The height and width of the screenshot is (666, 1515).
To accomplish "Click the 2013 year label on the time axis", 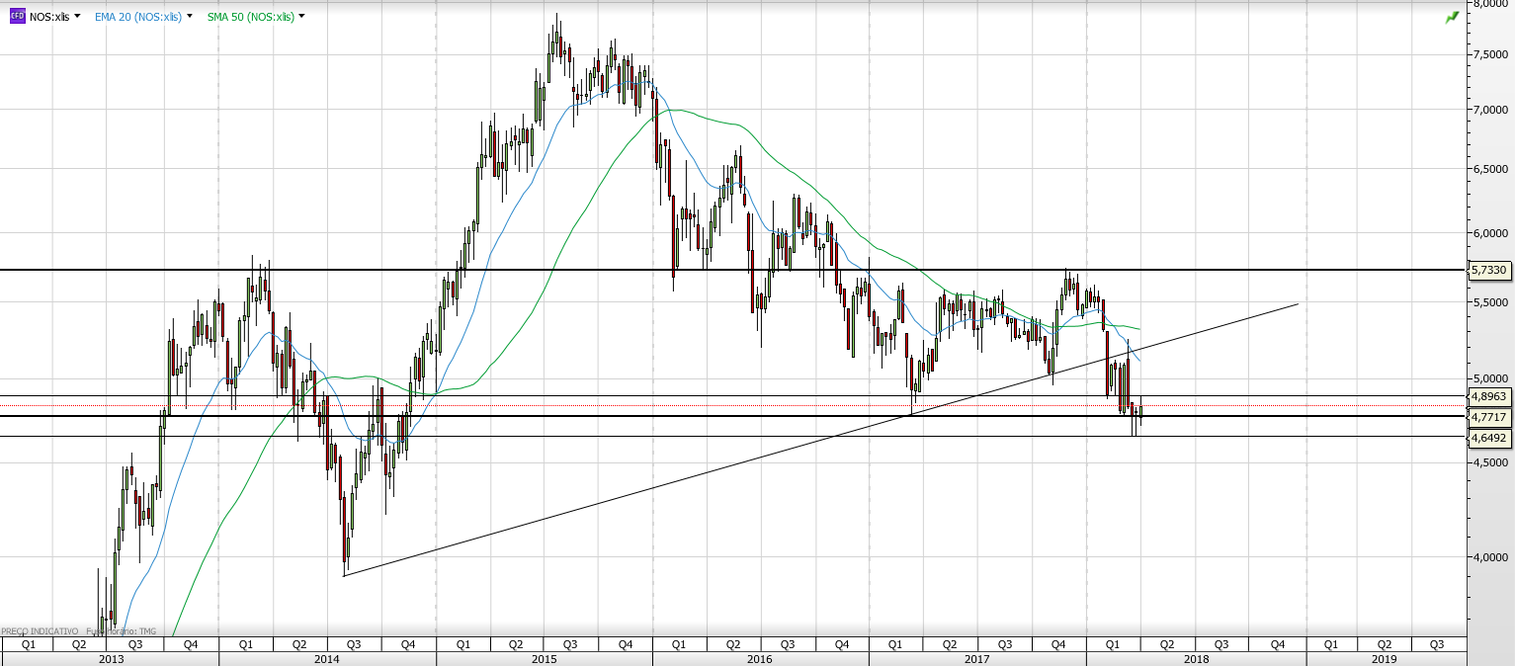I will [x=110, y=658].
